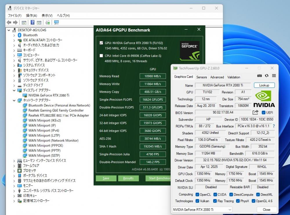Click the Save button in AIDA64
This screenshot has height=215, width=290.
point(106,178)
